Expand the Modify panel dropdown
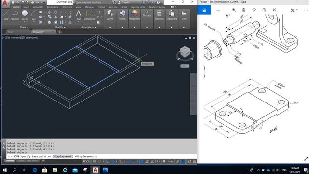Viewport: 309px width, 174px height. click(60, 27)
